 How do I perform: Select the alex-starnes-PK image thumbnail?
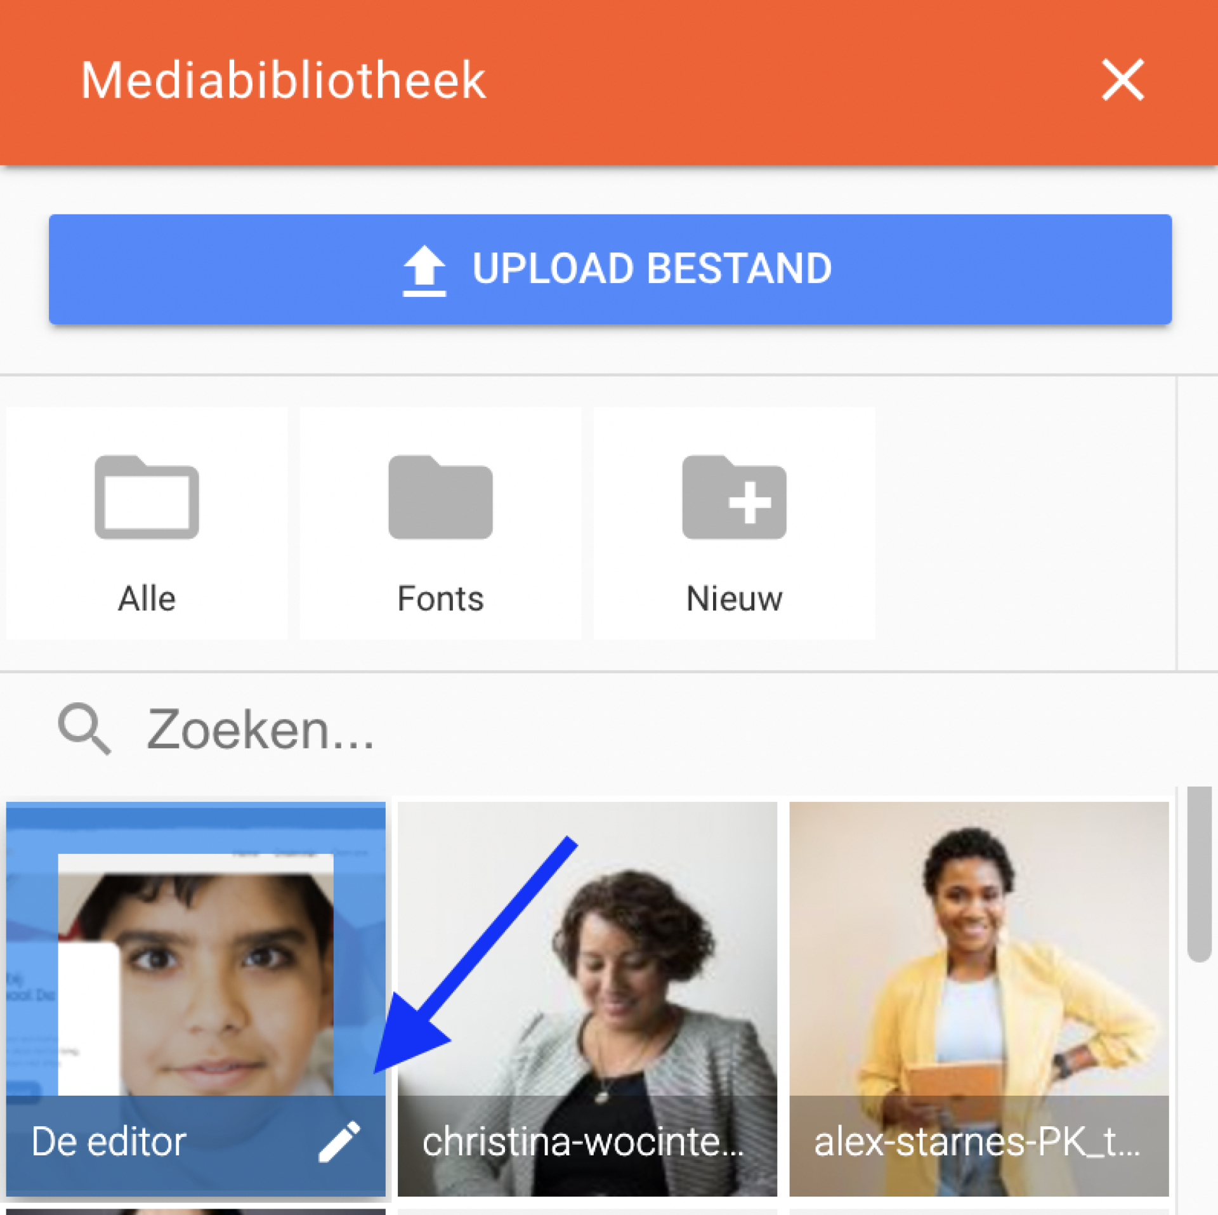pyautogui.click(x=978, y=999)
